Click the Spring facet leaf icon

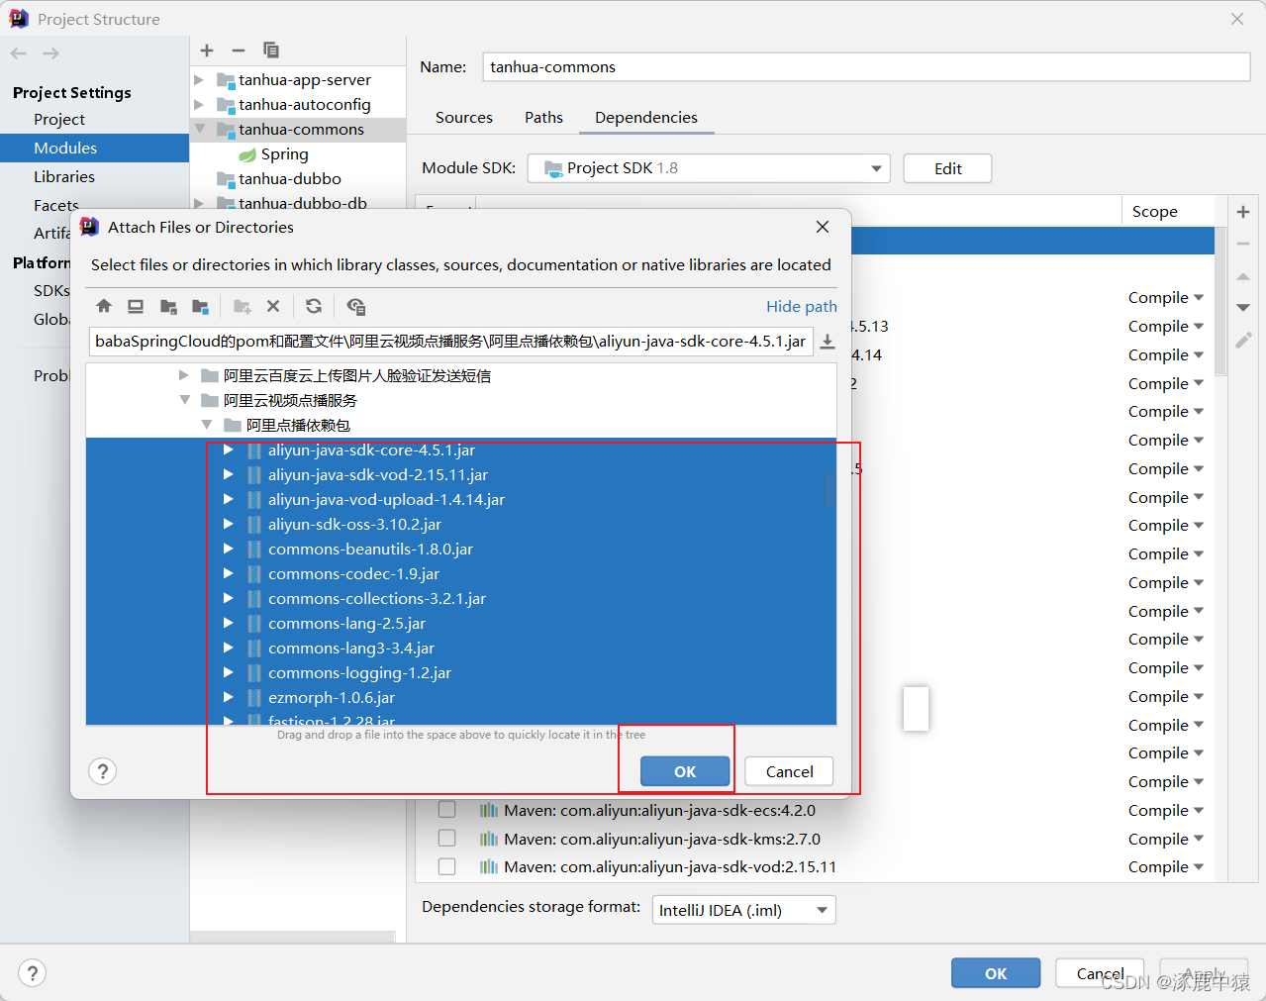(247, 154)
